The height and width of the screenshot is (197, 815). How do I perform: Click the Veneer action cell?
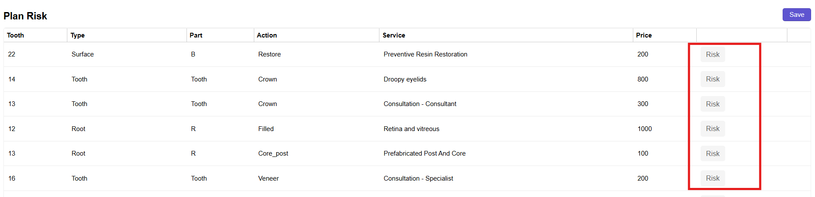tap(268, 178)
